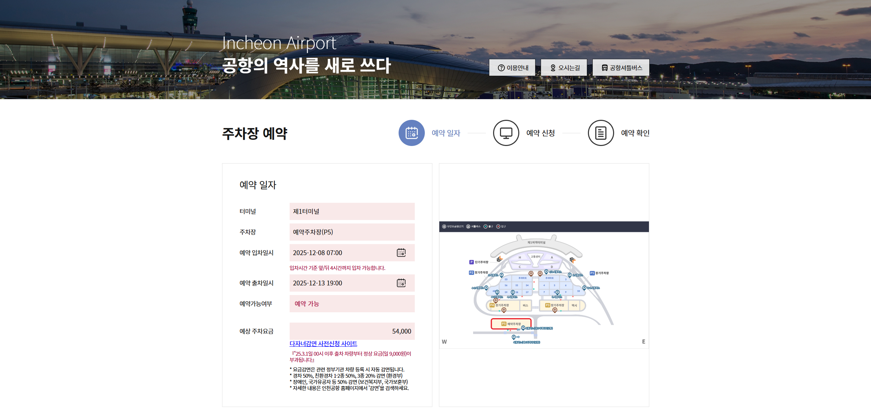Click the P3 장기주차장 badge on map
Screen dimensions: 871x419
(548, 305)
